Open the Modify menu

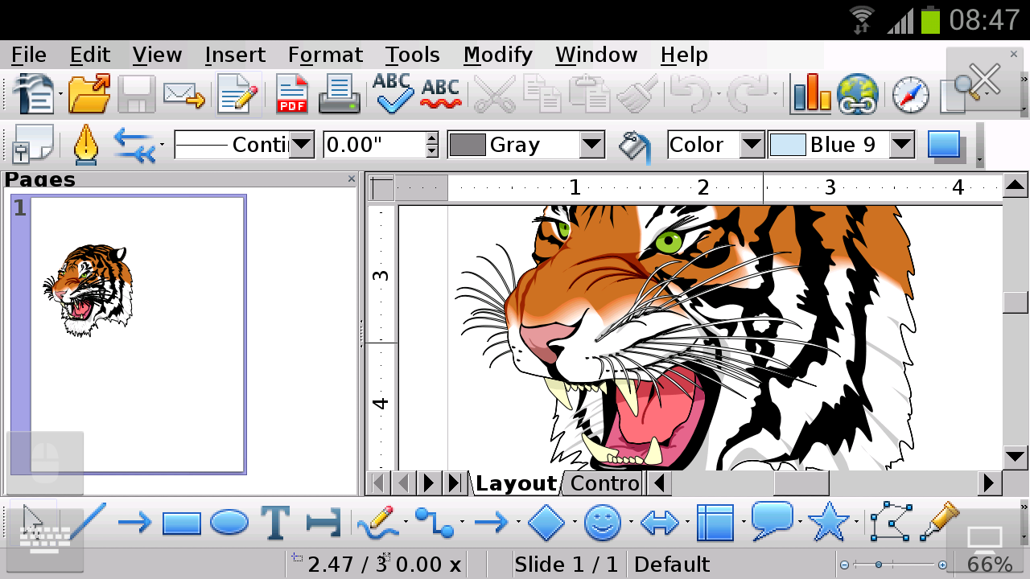pos(498,55)
